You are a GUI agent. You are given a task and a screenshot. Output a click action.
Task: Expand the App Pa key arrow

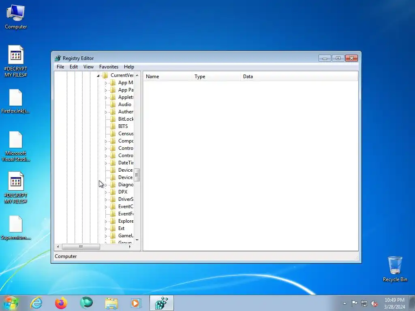point(106,90)
